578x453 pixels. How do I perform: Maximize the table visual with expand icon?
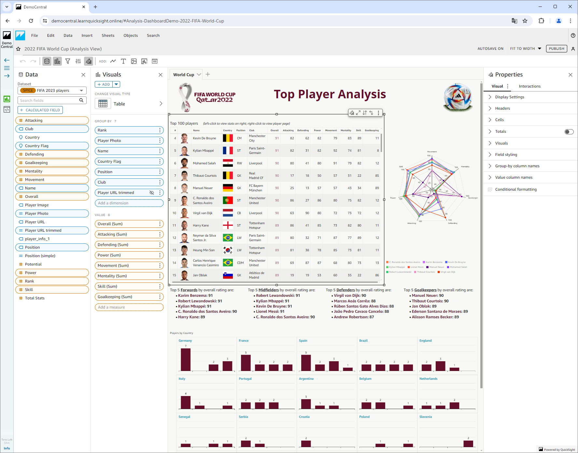click(358, 113)
